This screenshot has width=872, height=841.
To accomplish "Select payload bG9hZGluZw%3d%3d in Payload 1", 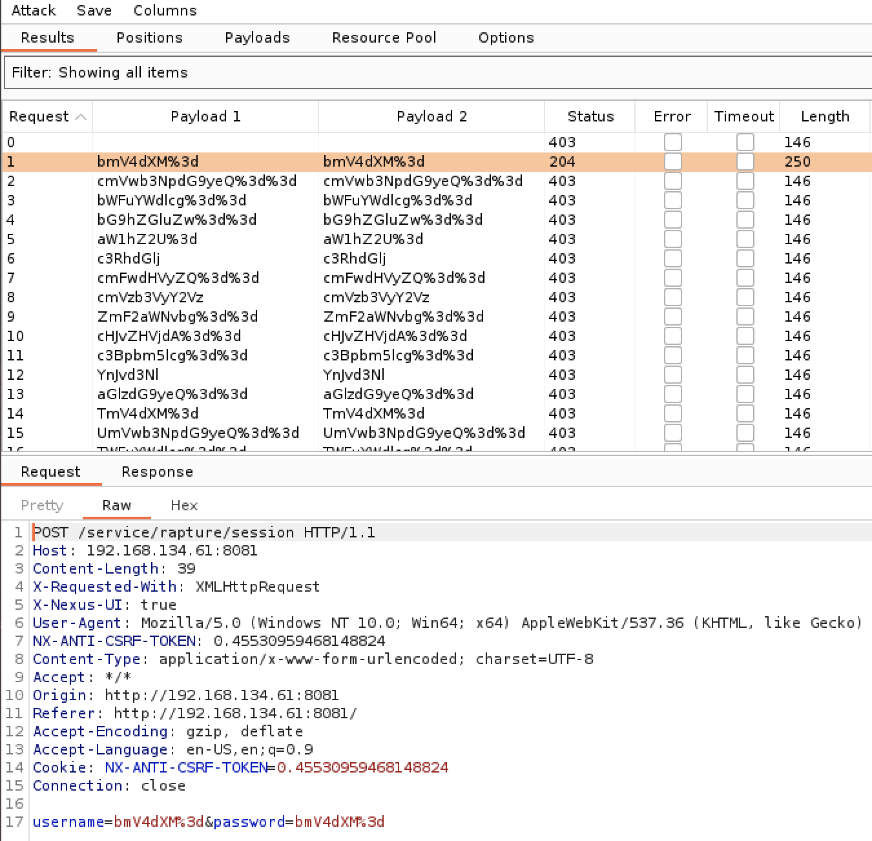I will (x=177, y=220).
